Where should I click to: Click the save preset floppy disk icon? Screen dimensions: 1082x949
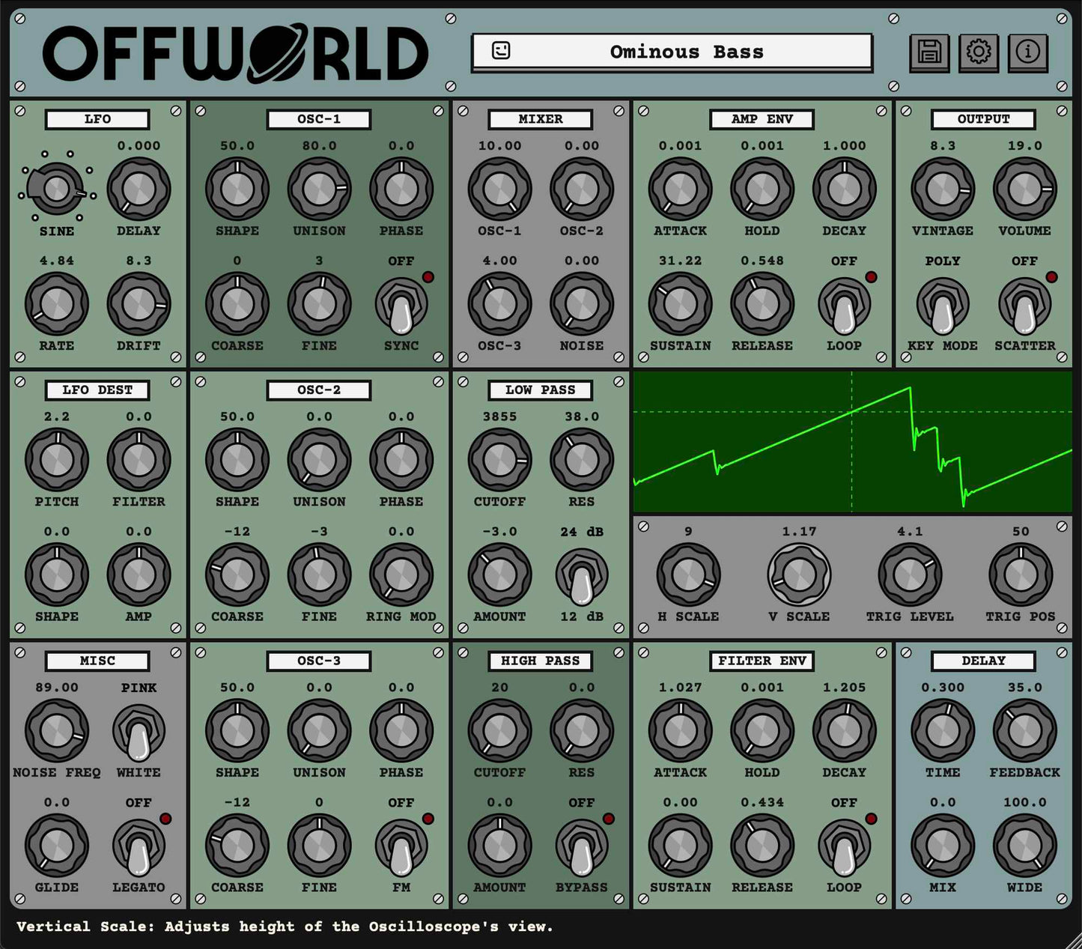point(929,52)
